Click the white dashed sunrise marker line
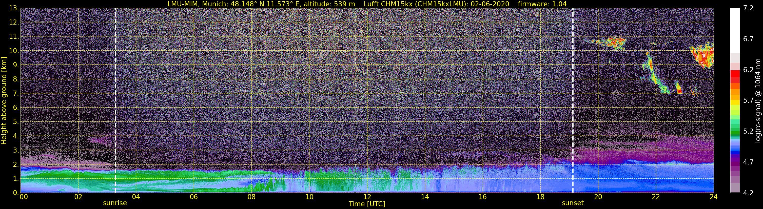Image resolution: width=763 pixels, height=209 pixels. click(115, 100)
